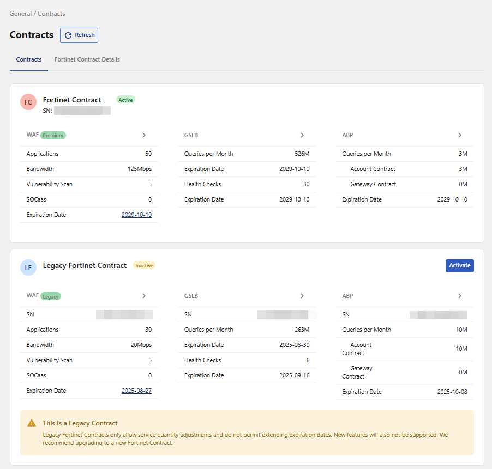The image size is (492, 469).
Task: Activate the Legacy Fortinet Contract
Action: (x=459, y=266)
